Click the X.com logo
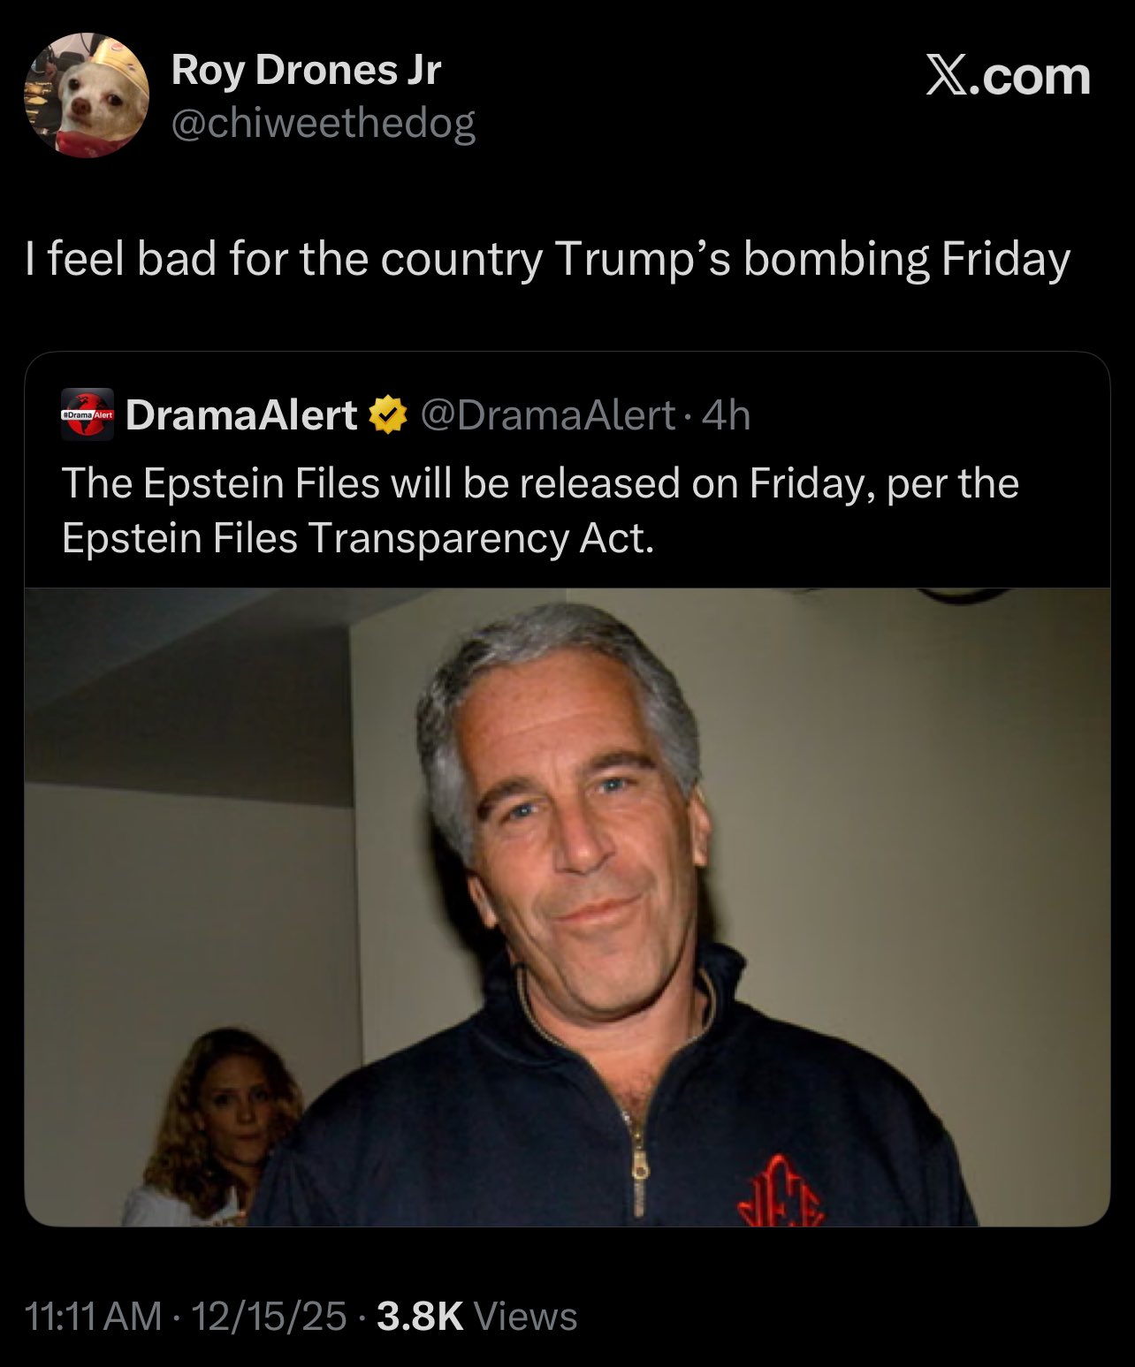The width and height of the screenshot is (1135, 1367). pyautogui.click(x=1007, y=77)
